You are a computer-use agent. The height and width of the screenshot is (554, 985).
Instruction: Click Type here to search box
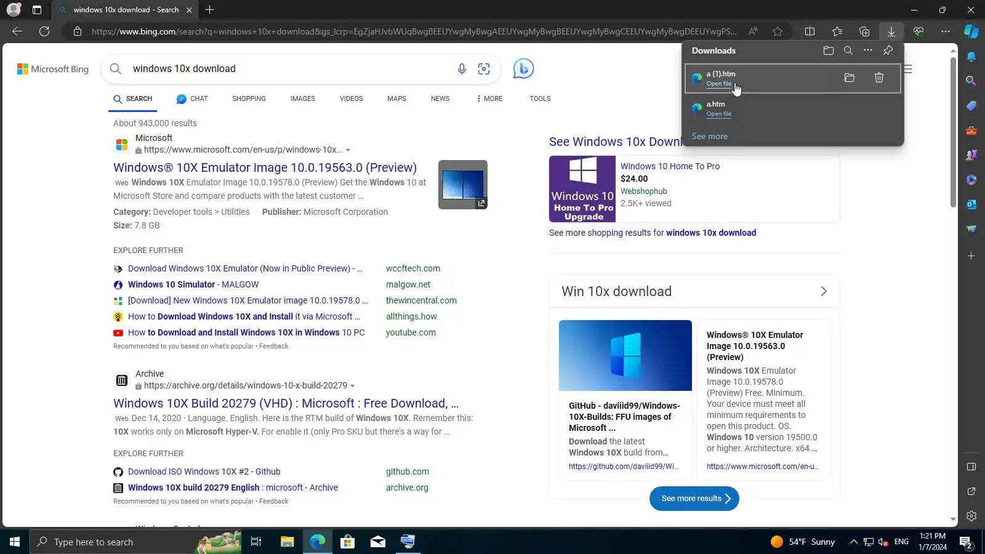(x=135, y=542)
